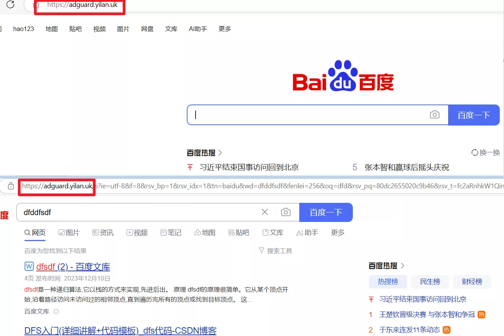Switch to the 文库 results tab
504x336 pixels.
click(x=273, y=232)
